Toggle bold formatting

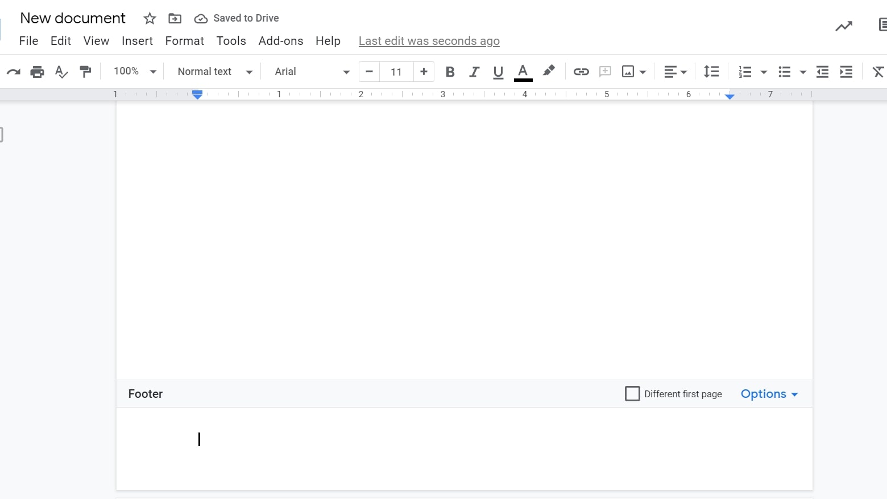pos(450,72)
